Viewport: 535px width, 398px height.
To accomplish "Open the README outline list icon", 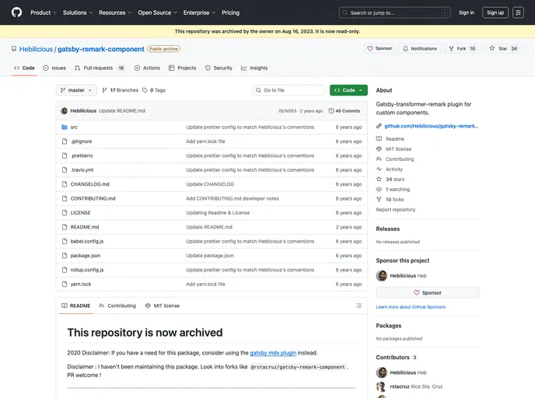I will pyautogui.click(x=358, y=305).
